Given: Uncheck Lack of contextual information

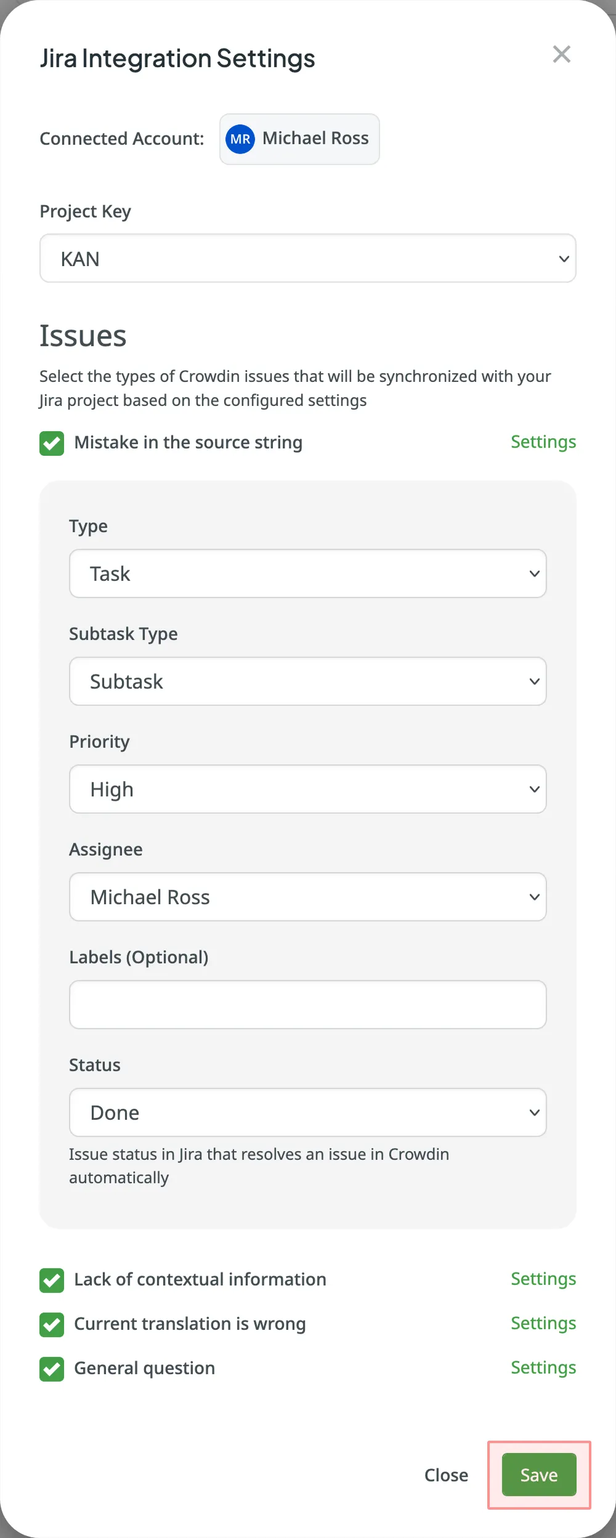Looking at the screenshot, I should 52,1280.
